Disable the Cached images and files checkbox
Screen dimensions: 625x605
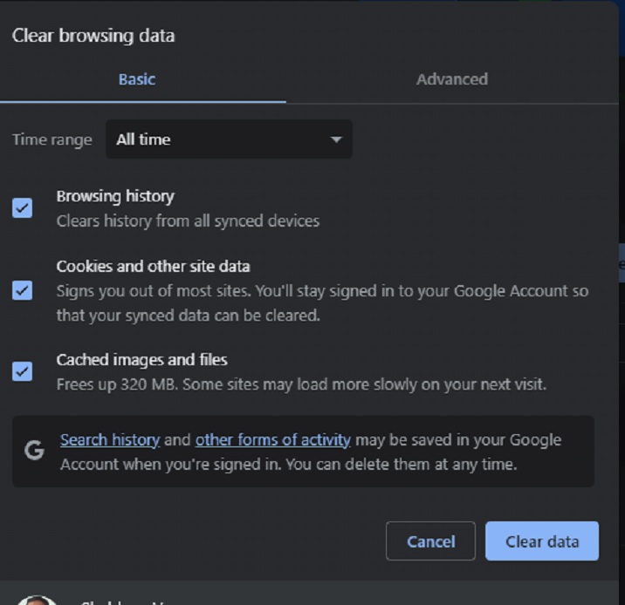[x=23, y=371]
